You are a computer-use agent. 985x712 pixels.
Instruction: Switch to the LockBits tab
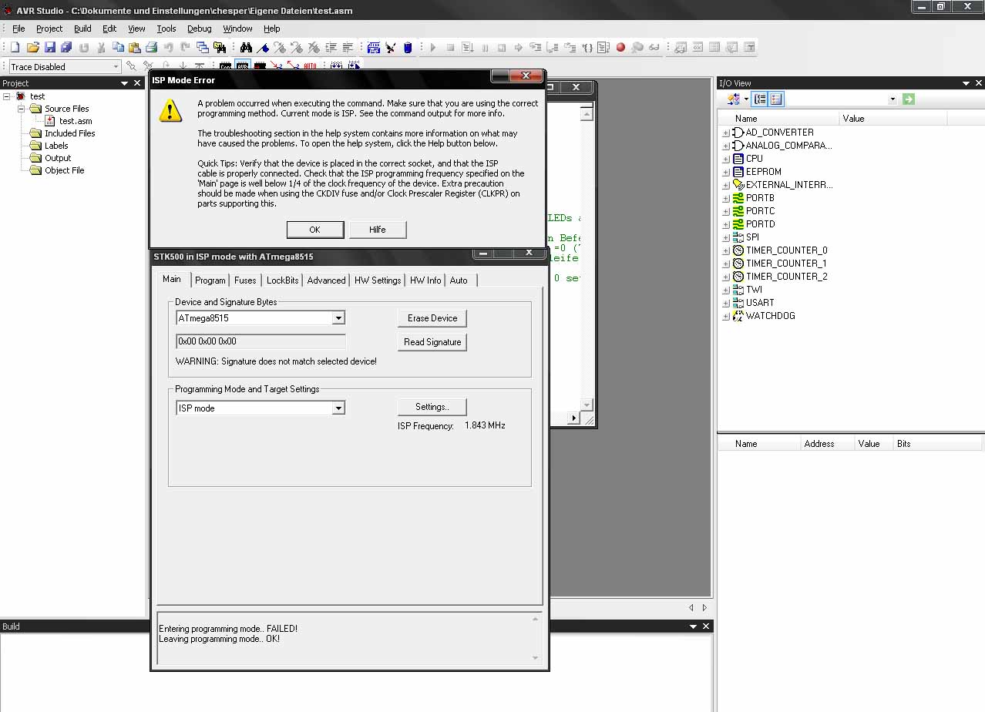[282, 280]
